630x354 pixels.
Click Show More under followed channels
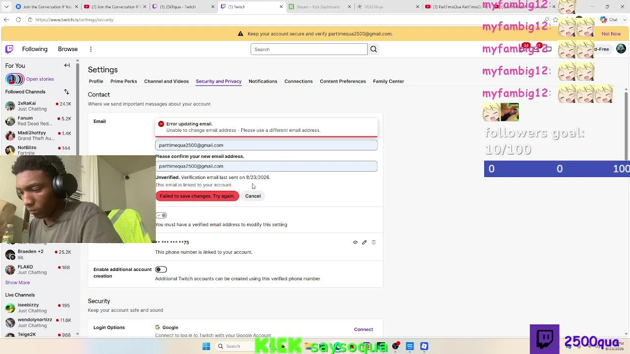[17, 283]
